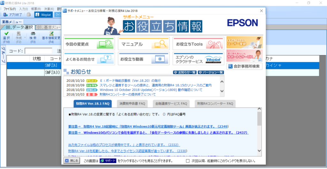
Task: Open 会計事務所検索 search button
Action: [244, 66]
